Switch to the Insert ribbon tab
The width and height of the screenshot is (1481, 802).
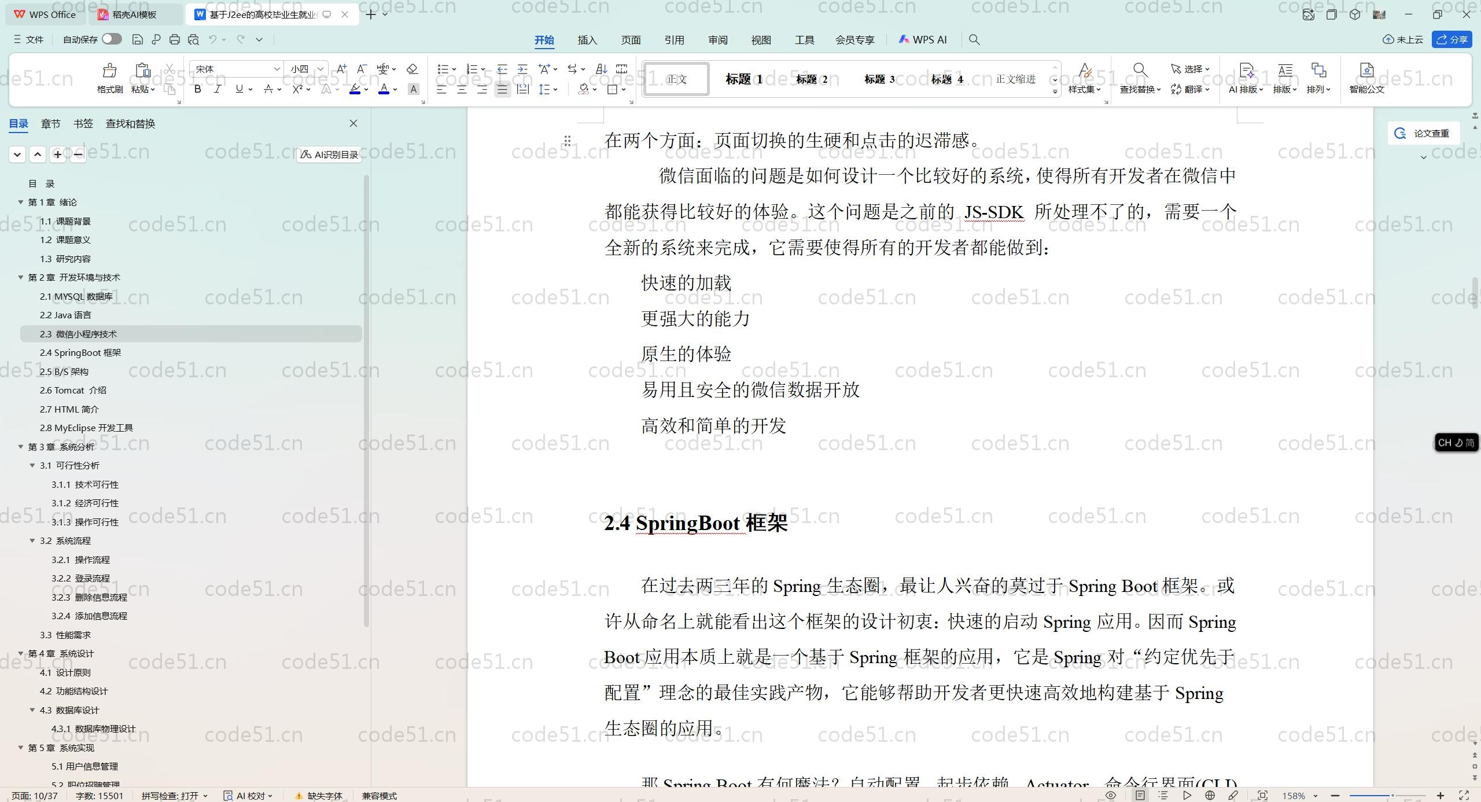(x=587, y=40)
